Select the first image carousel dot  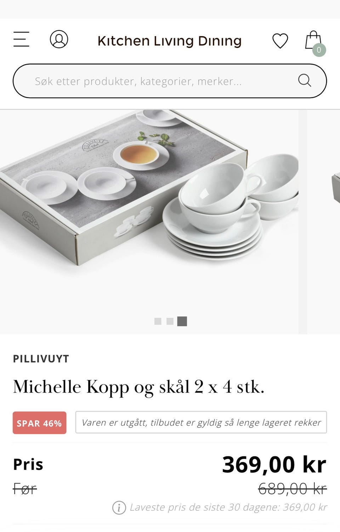pyautogui.click(x=158, y=321)
